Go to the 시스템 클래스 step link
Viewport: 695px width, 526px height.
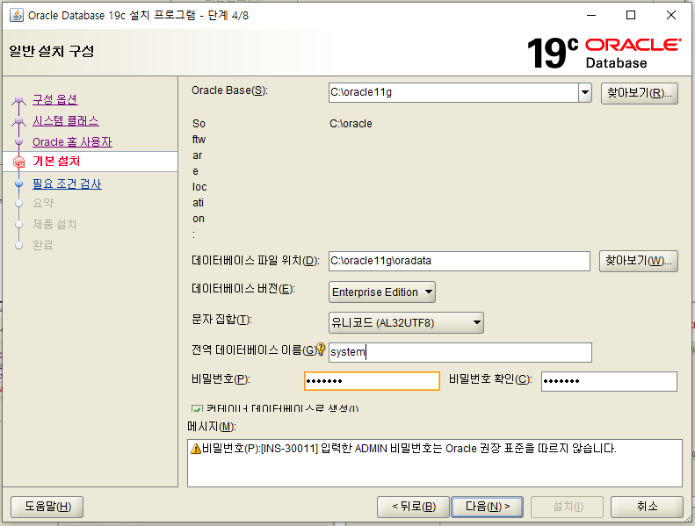pos(66,120)
